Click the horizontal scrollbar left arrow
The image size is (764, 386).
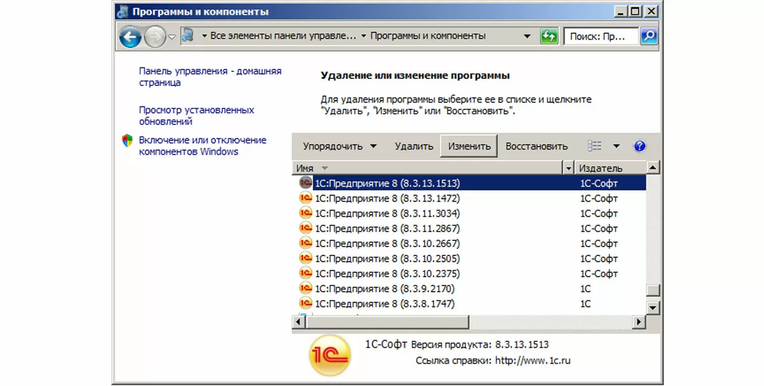pyautogui.click(x=299, y=322)
